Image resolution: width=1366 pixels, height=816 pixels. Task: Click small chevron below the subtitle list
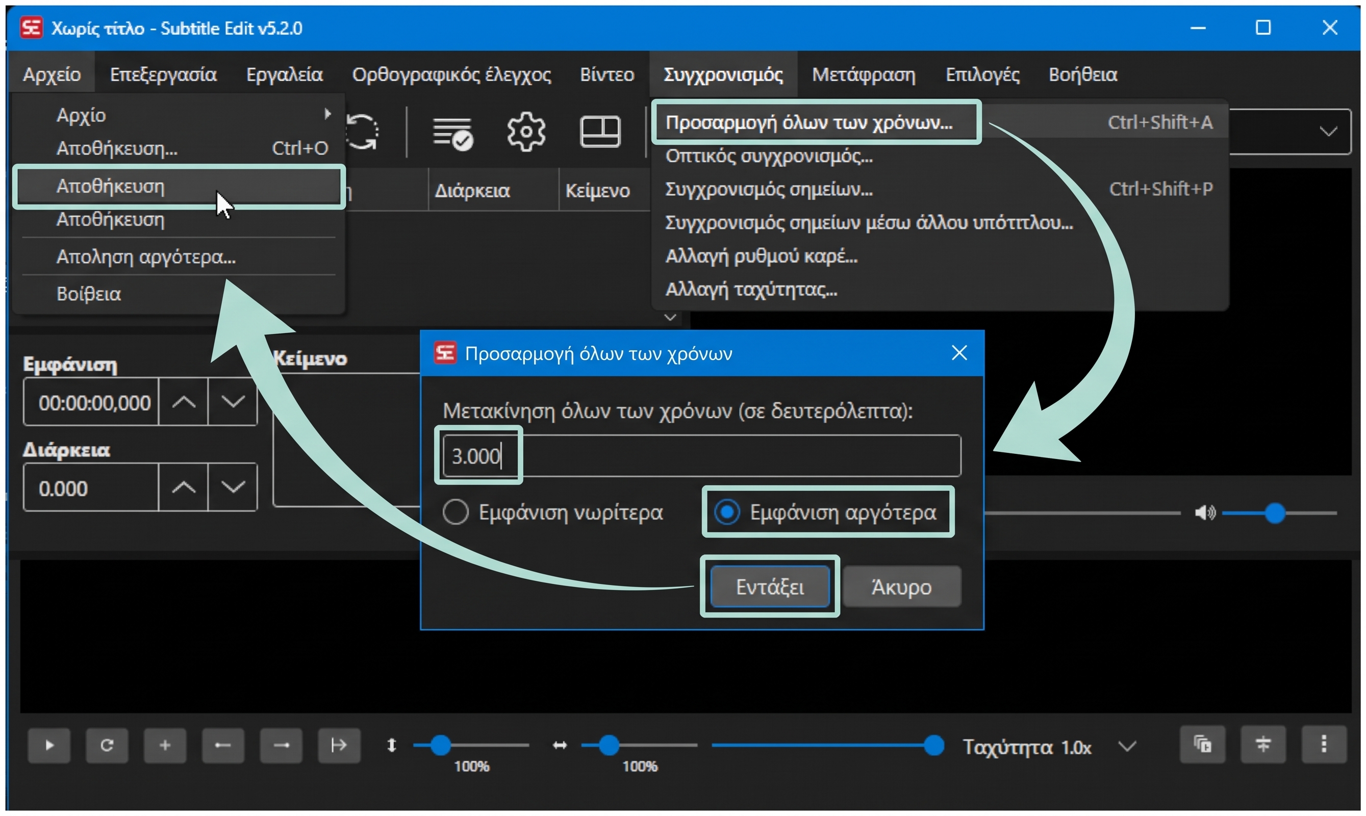[670, 318]
